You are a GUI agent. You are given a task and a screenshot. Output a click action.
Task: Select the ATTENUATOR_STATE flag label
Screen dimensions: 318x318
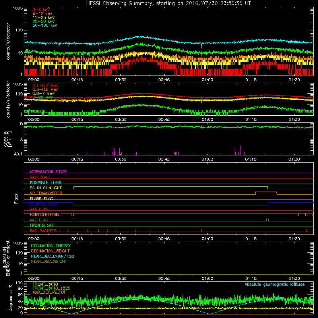48,172
